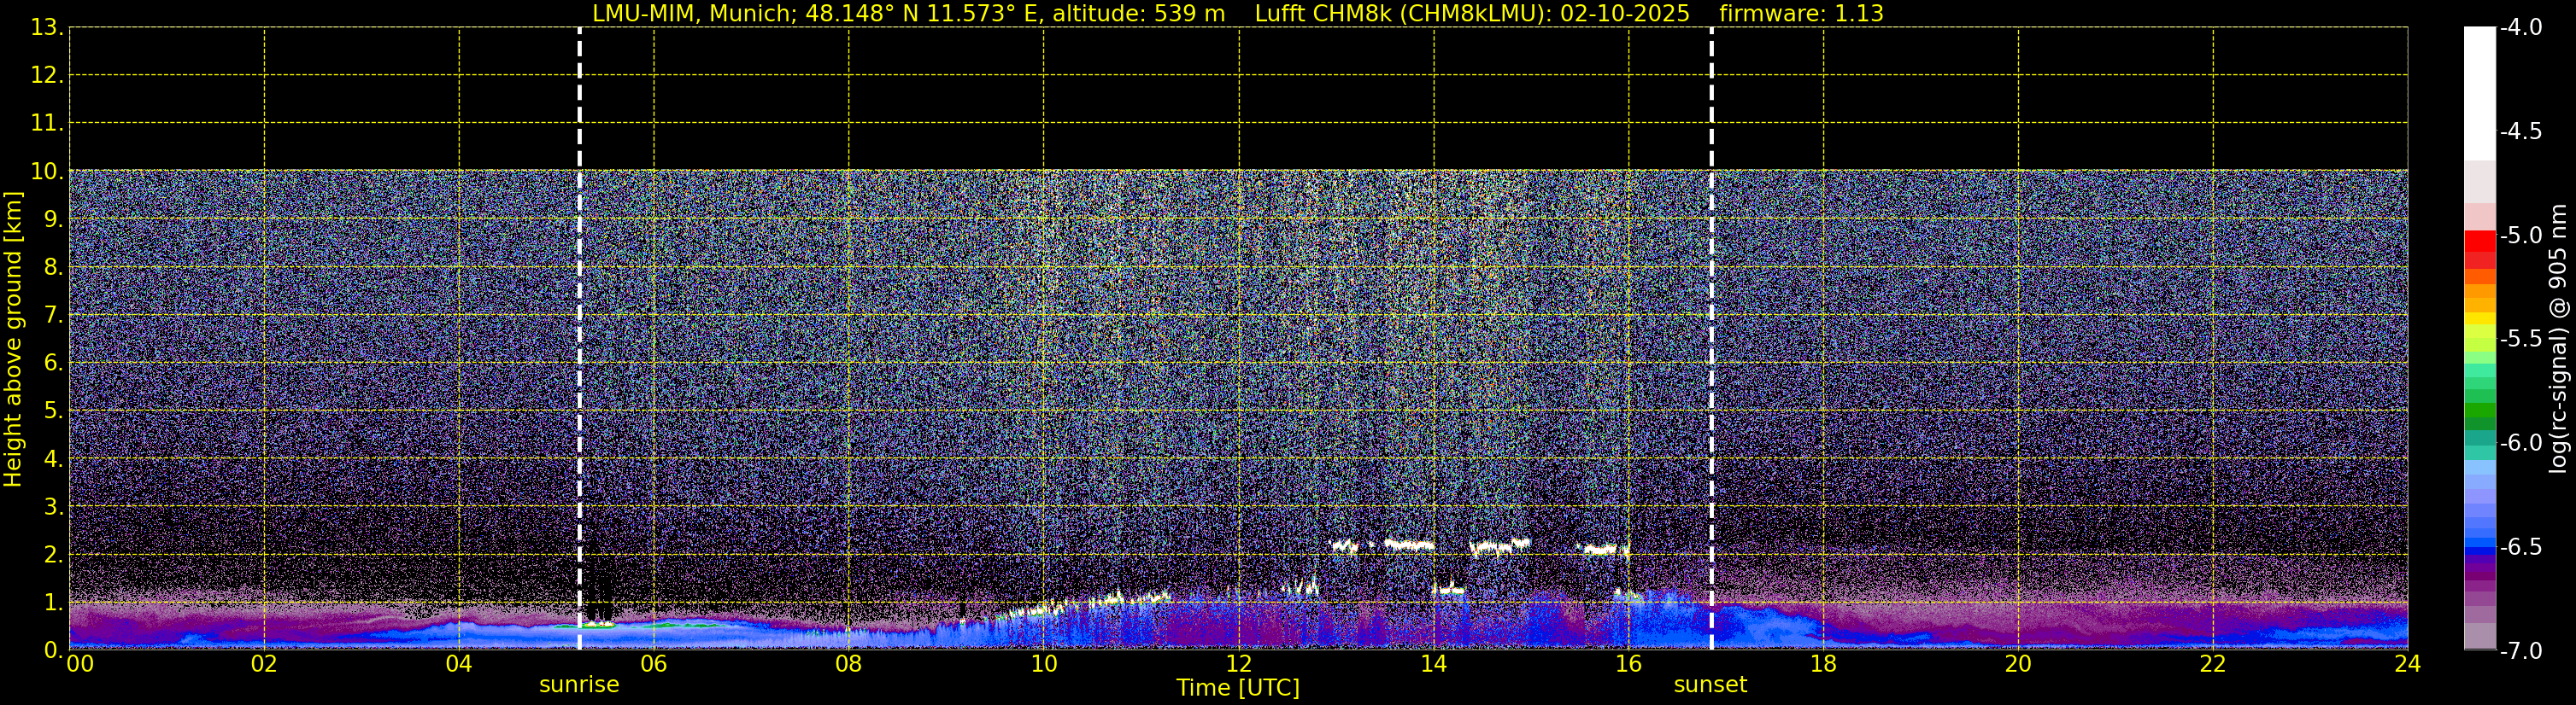Image resolution: width=2576 pixels, height=705 pixels.
Task: Click the '-4.0' colorbar tick label
Action: [2520, 28]
